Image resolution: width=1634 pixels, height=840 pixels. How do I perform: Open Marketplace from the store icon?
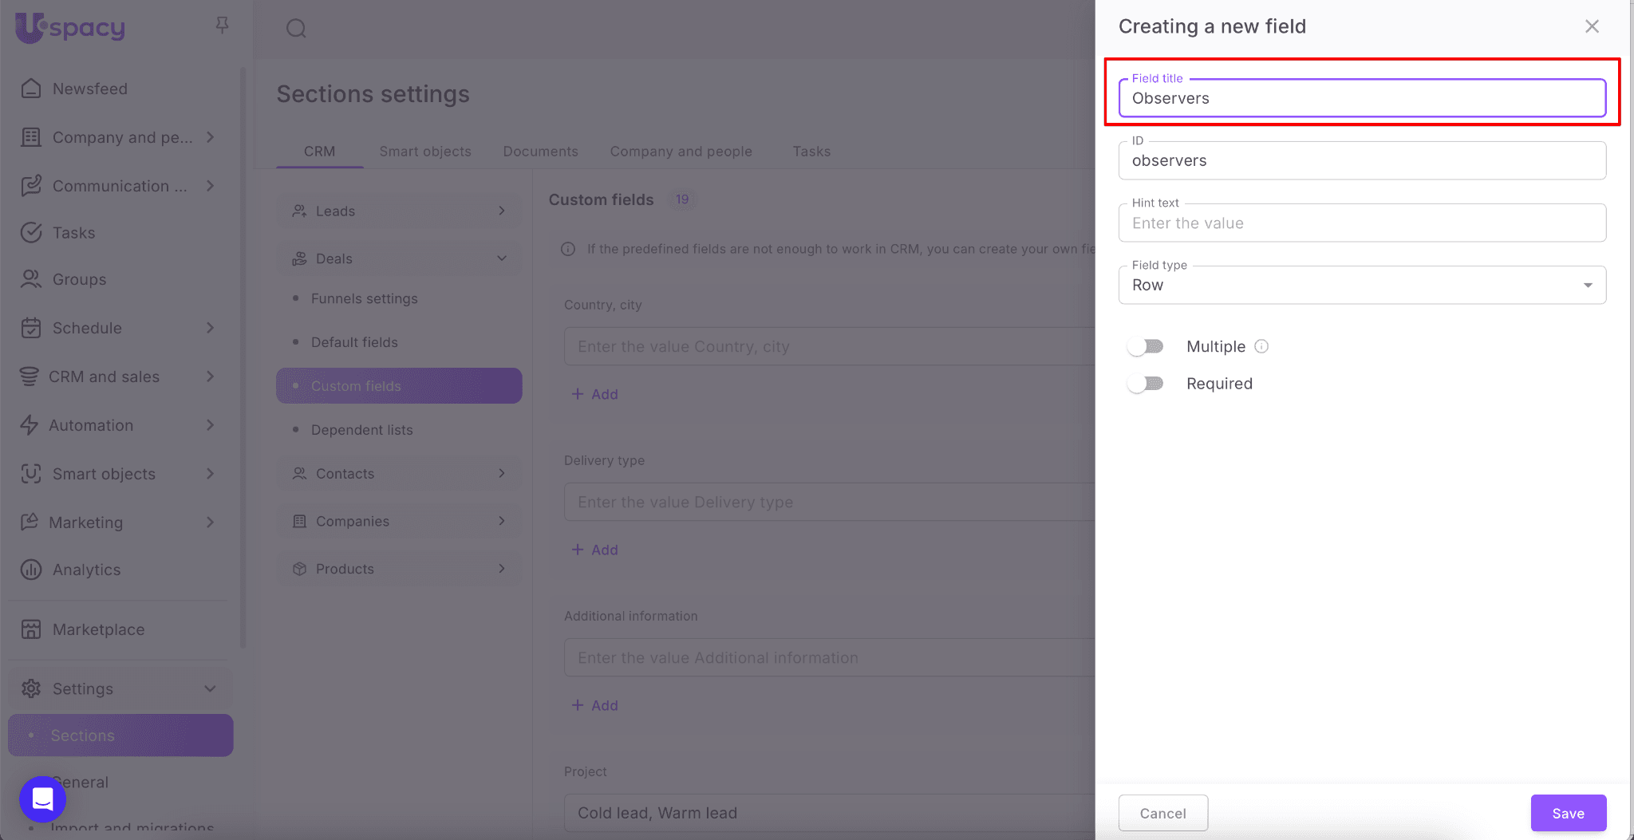click(31, 629)
